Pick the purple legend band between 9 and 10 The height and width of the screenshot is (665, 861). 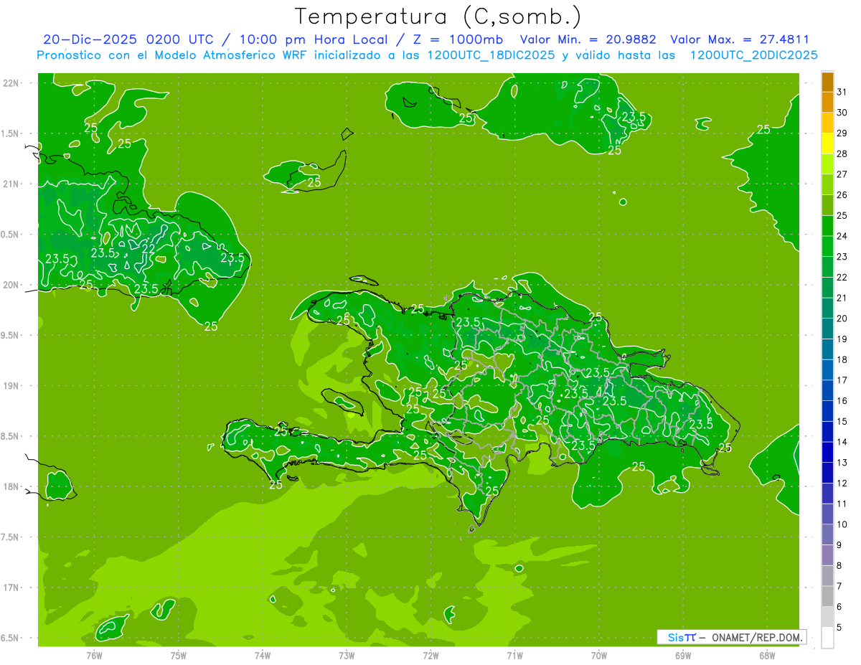click(827, 534)
